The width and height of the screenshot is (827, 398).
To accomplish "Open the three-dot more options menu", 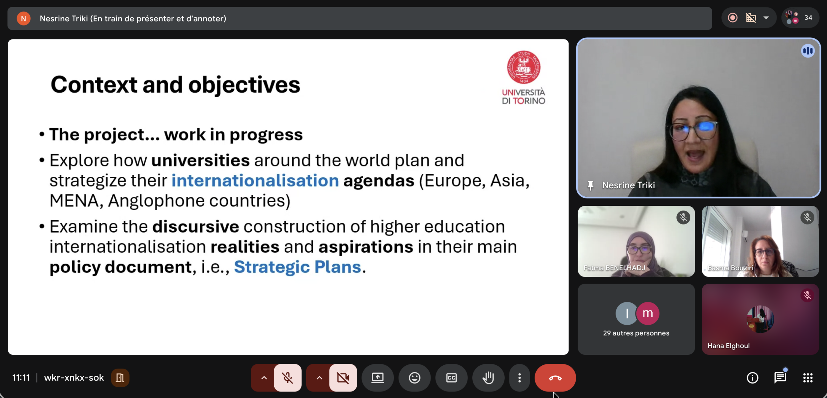I will (519, 378).
